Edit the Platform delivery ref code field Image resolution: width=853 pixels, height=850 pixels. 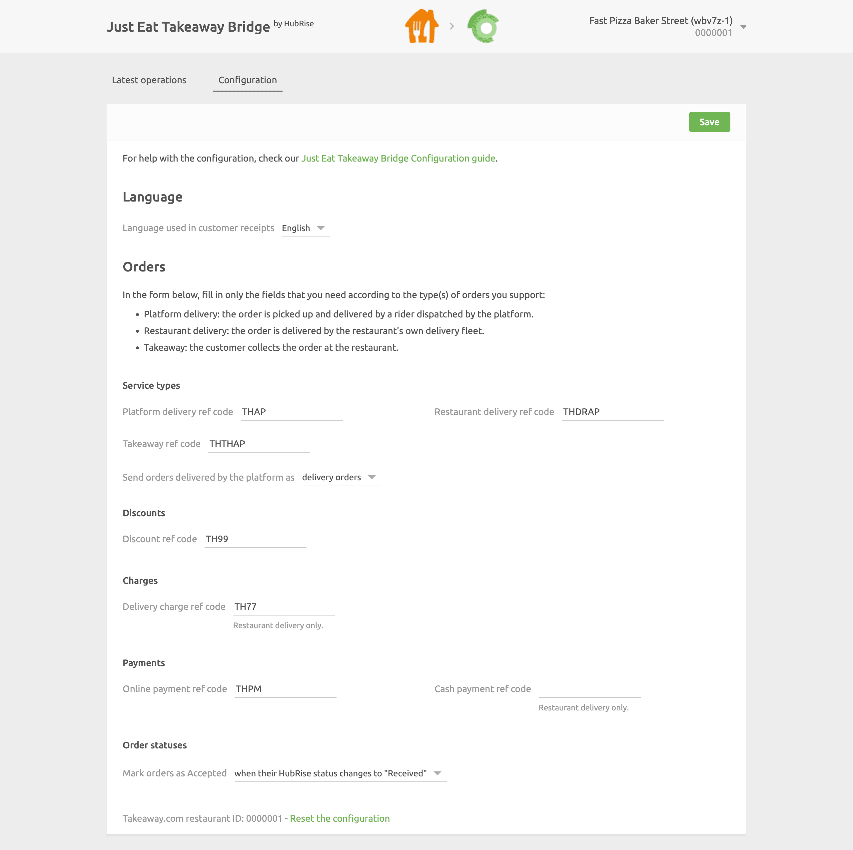pos(292,412)
